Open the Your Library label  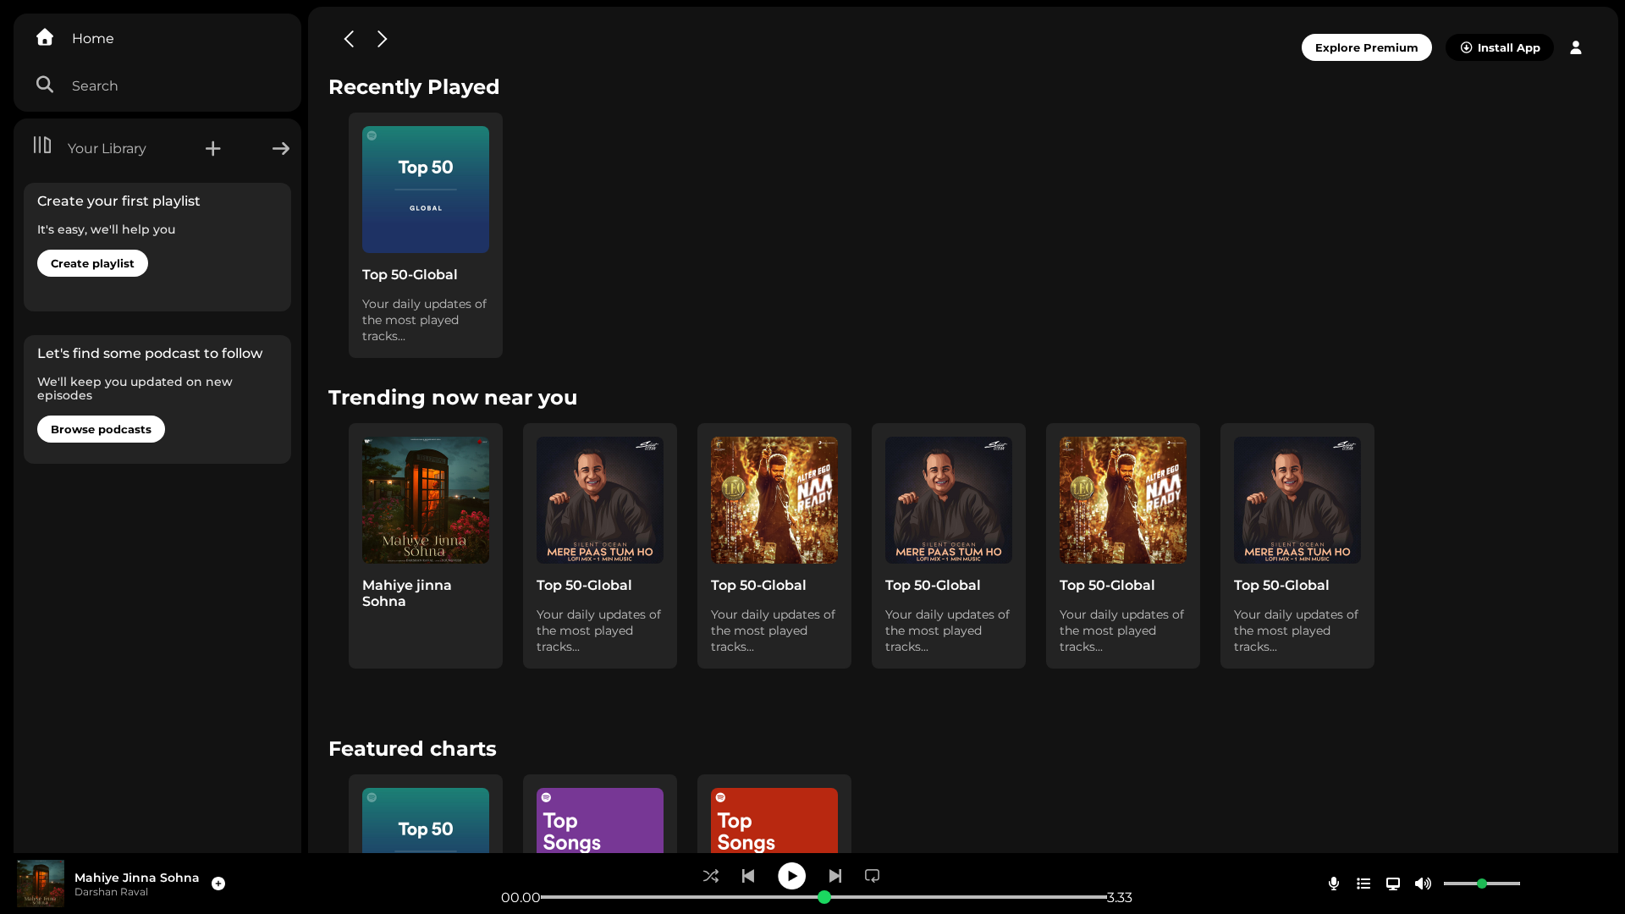point(107,149)
